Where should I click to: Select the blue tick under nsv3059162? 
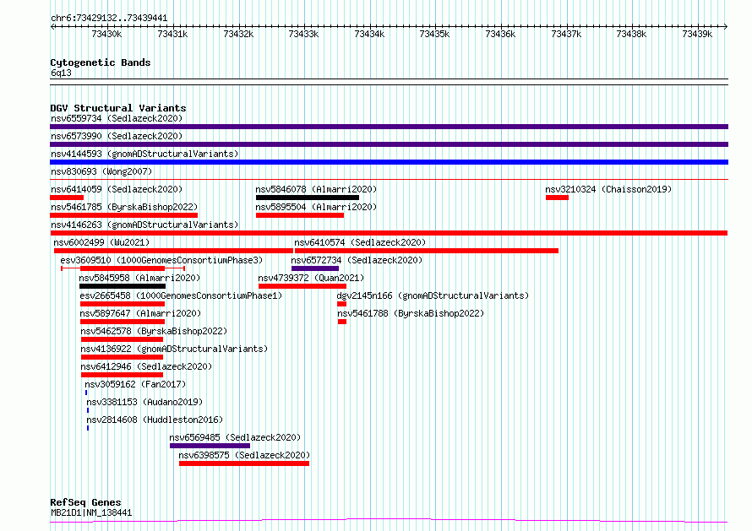pyautogui.click(x=86, y=393)
